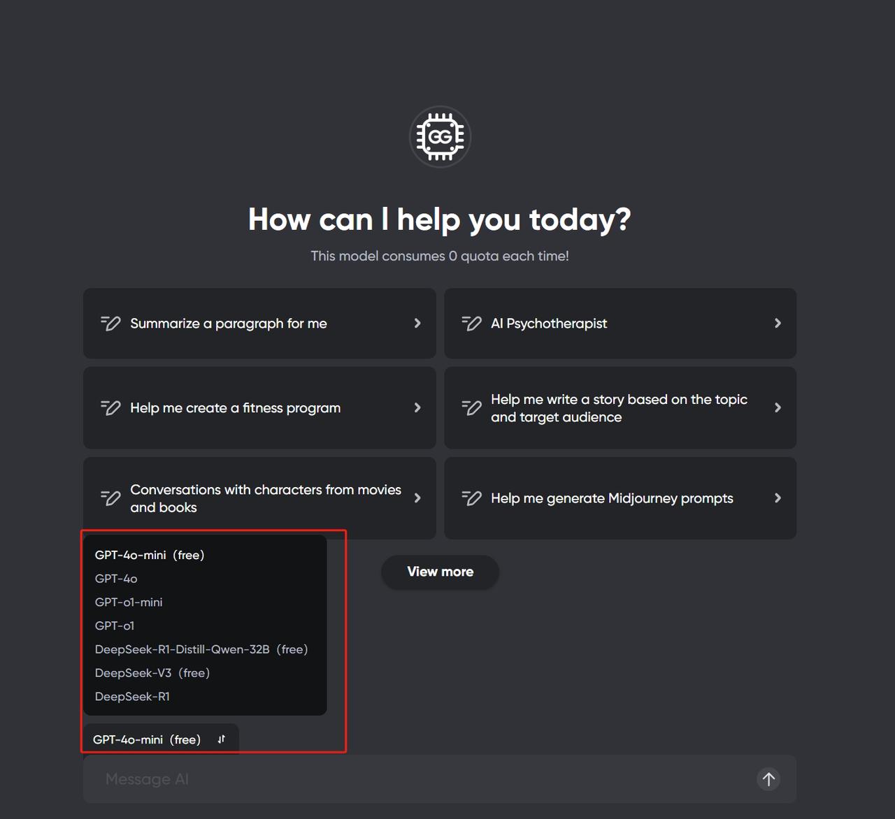
Task: Choose GPT-o1-mini model option
Action: pos(129,602)
